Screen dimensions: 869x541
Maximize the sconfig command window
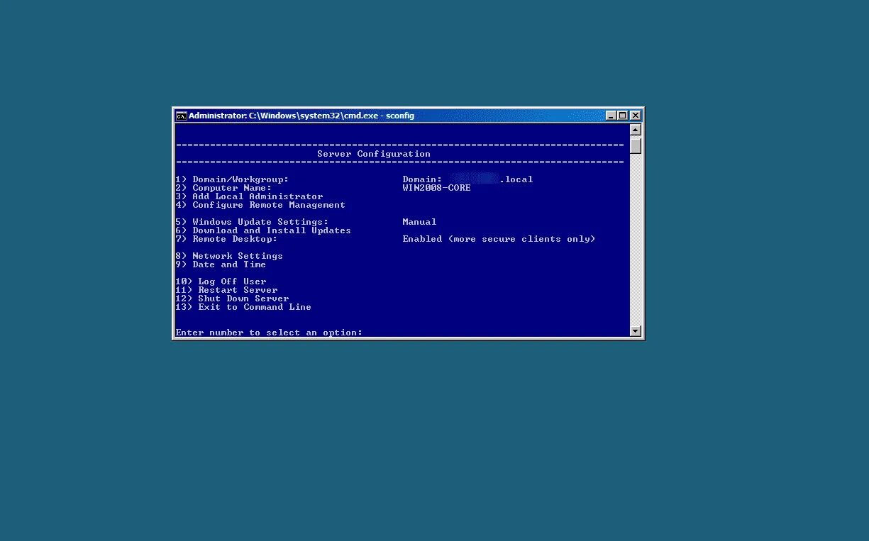pyautogui.click(x=623, y=116)
